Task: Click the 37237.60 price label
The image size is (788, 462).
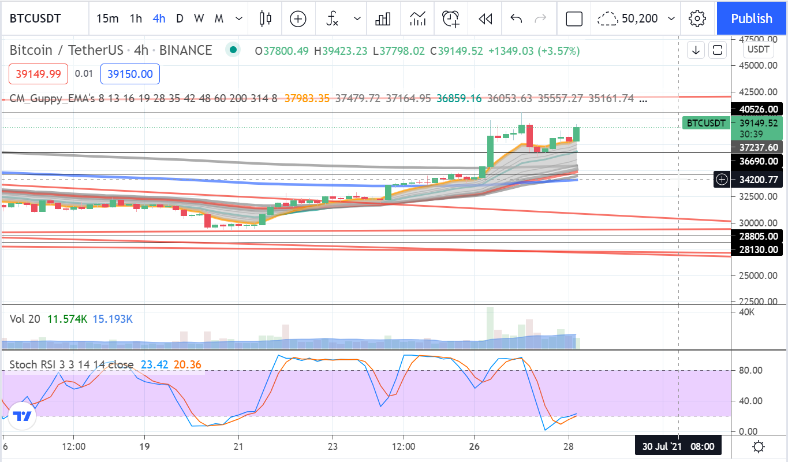Action: 756,147
